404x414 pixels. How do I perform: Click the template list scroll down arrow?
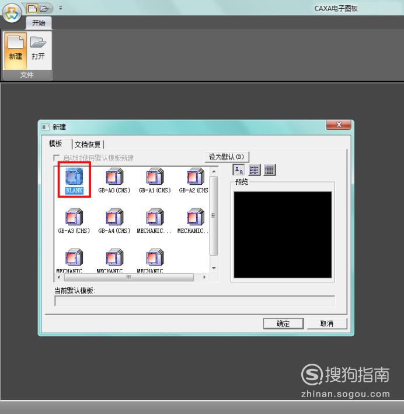(214, 268)
